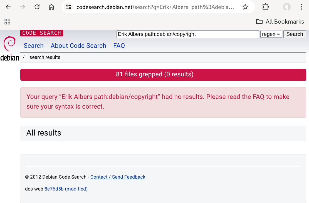The image size is (309, 203).
Task: Open the All Bookmarks folder menu
Action: tap(280, 21)
